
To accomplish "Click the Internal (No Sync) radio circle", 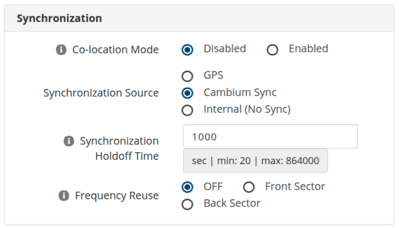I will click(187, 110).
